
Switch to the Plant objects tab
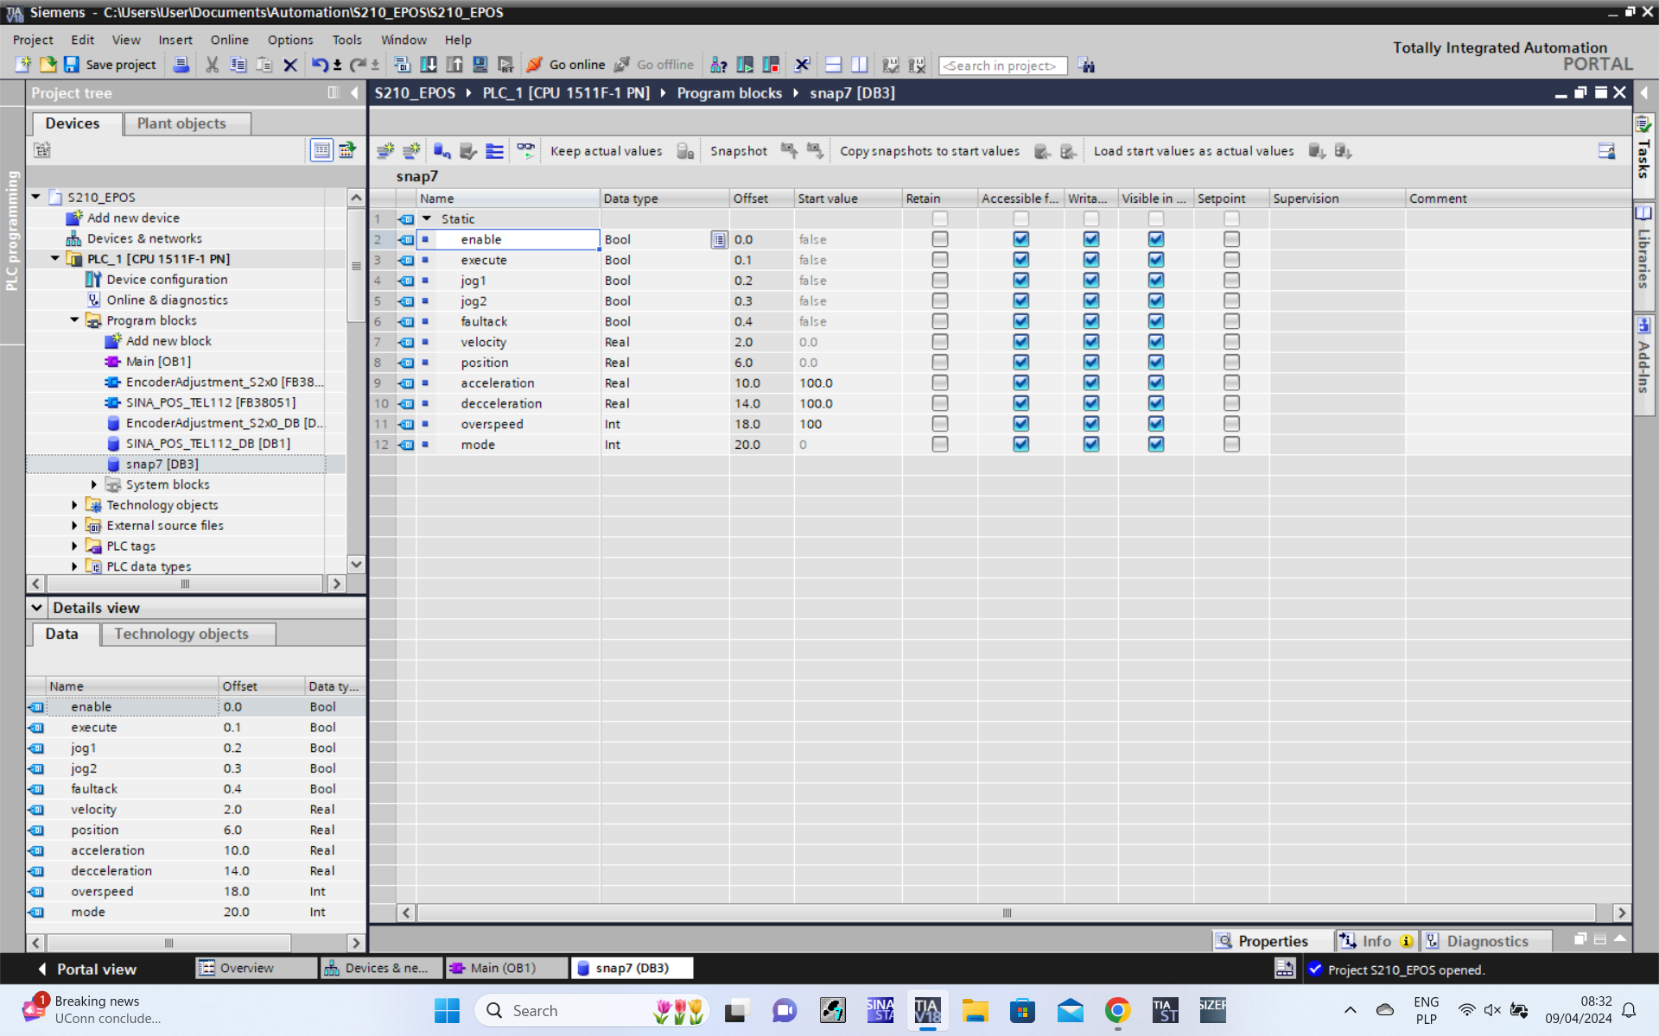tap(181, 123)
